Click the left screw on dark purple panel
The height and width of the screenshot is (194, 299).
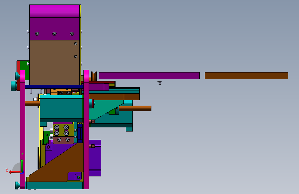pyautogui.click(x=37, y=33)
